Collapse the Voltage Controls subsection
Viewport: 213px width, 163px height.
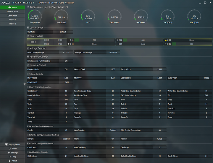(28, 74)
